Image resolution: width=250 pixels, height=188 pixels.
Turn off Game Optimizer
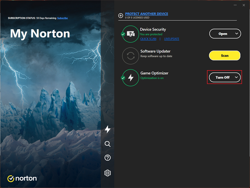[222, 78]
